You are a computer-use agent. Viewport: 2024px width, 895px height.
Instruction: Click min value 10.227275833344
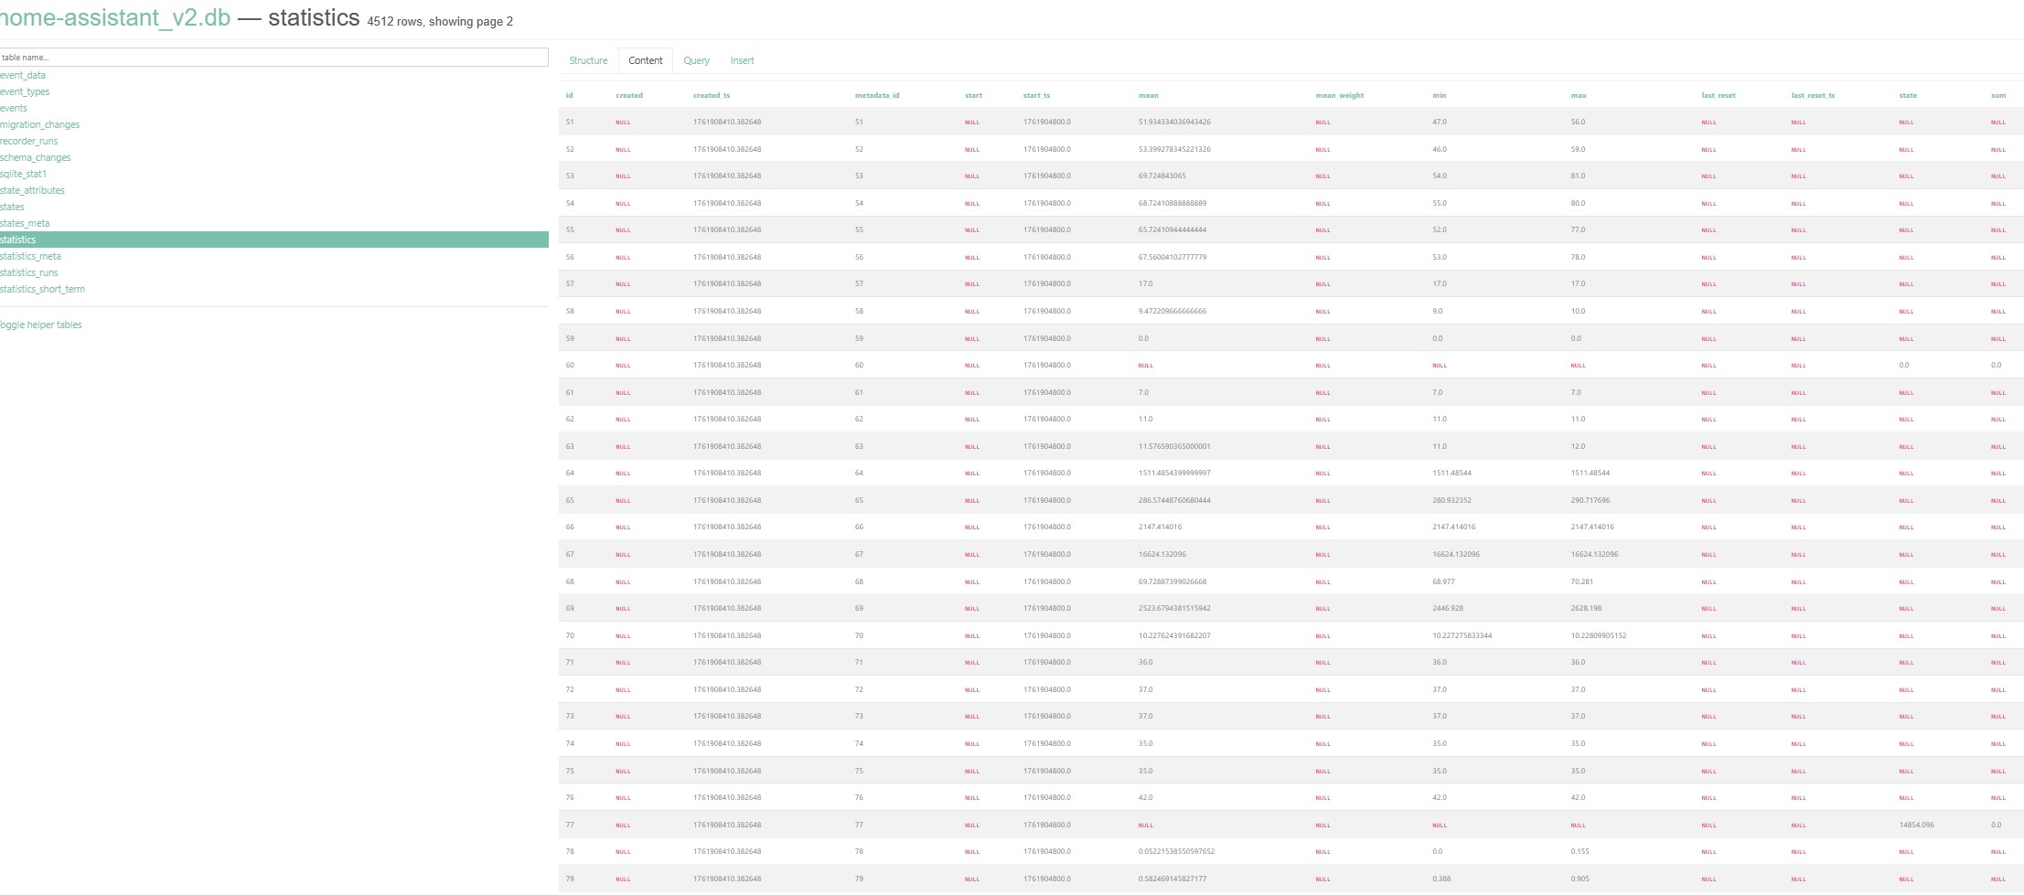pyautogui.click(x=1462, y=635)
